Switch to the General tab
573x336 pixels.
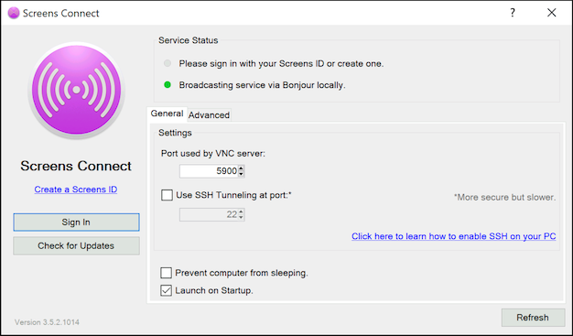167,114
